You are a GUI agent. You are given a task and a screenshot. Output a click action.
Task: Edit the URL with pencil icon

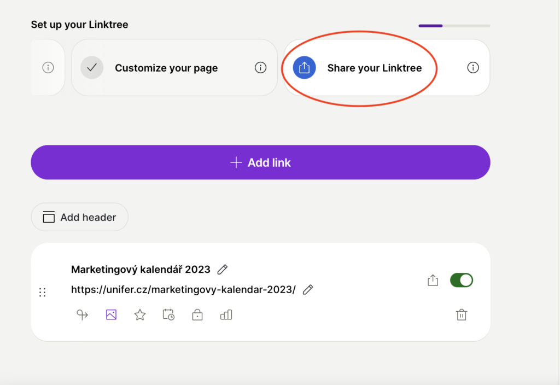tap(308, 289)
